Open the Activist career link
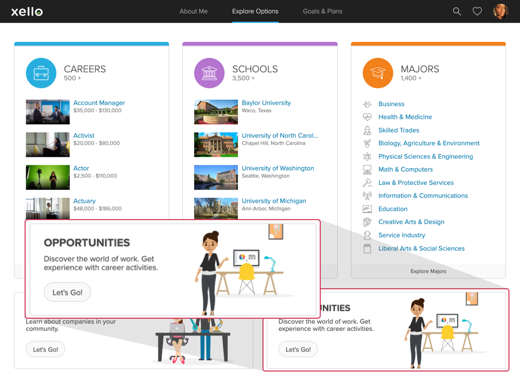 point(84,135)
